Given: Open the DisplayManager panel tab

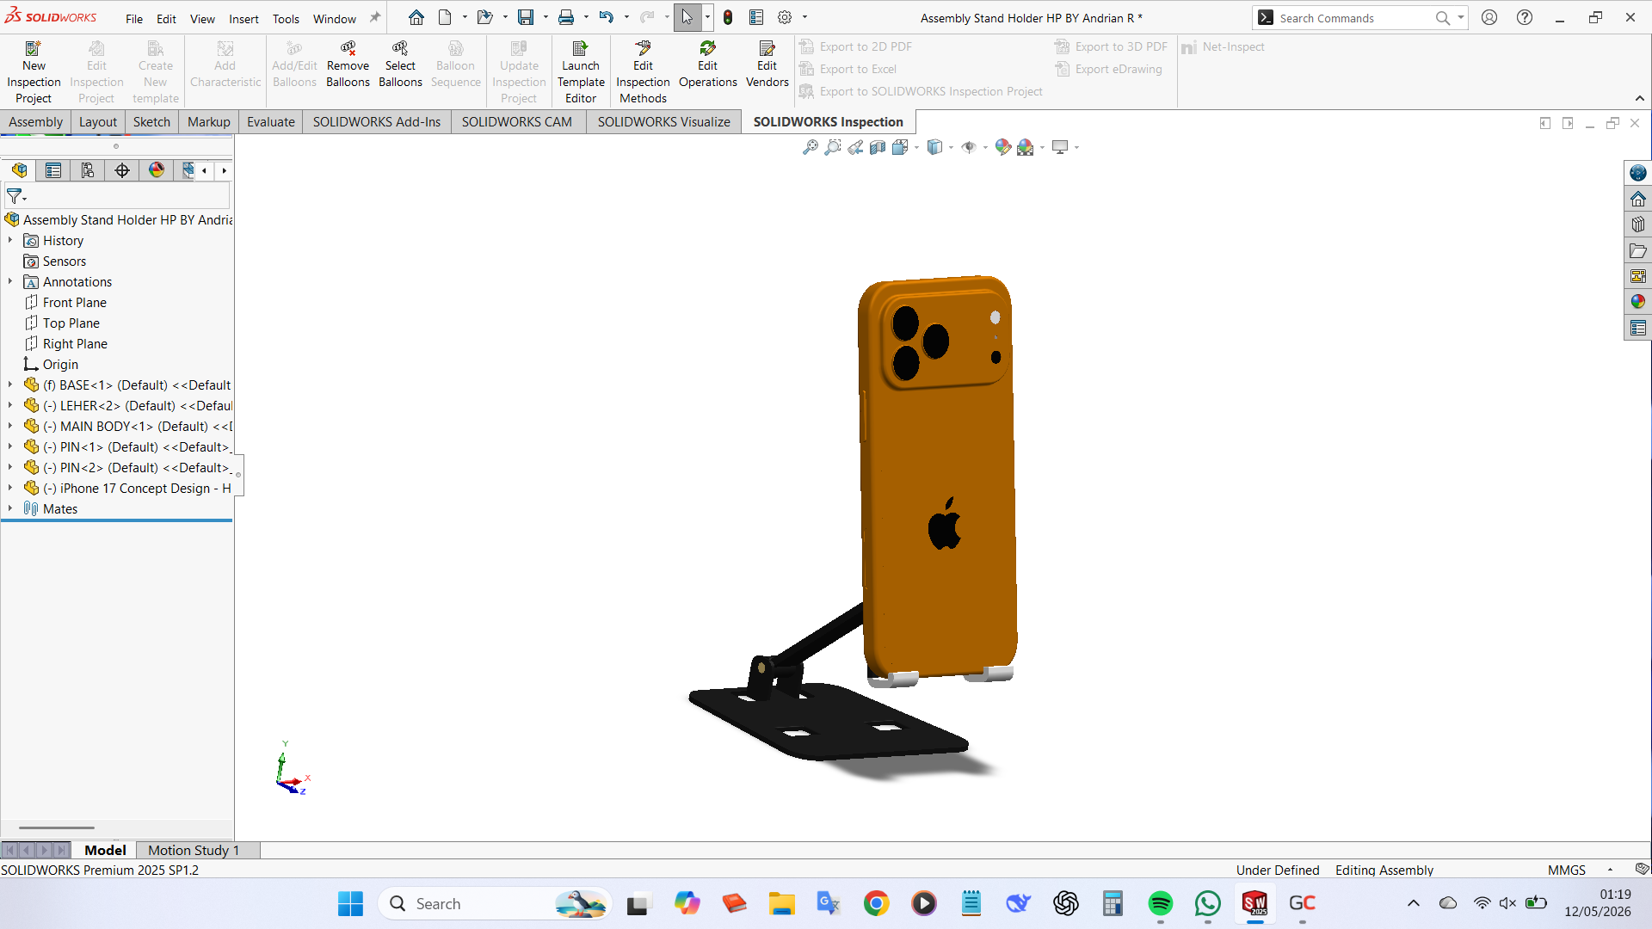Looking at the screenshot, I should [x=157, y=170].
